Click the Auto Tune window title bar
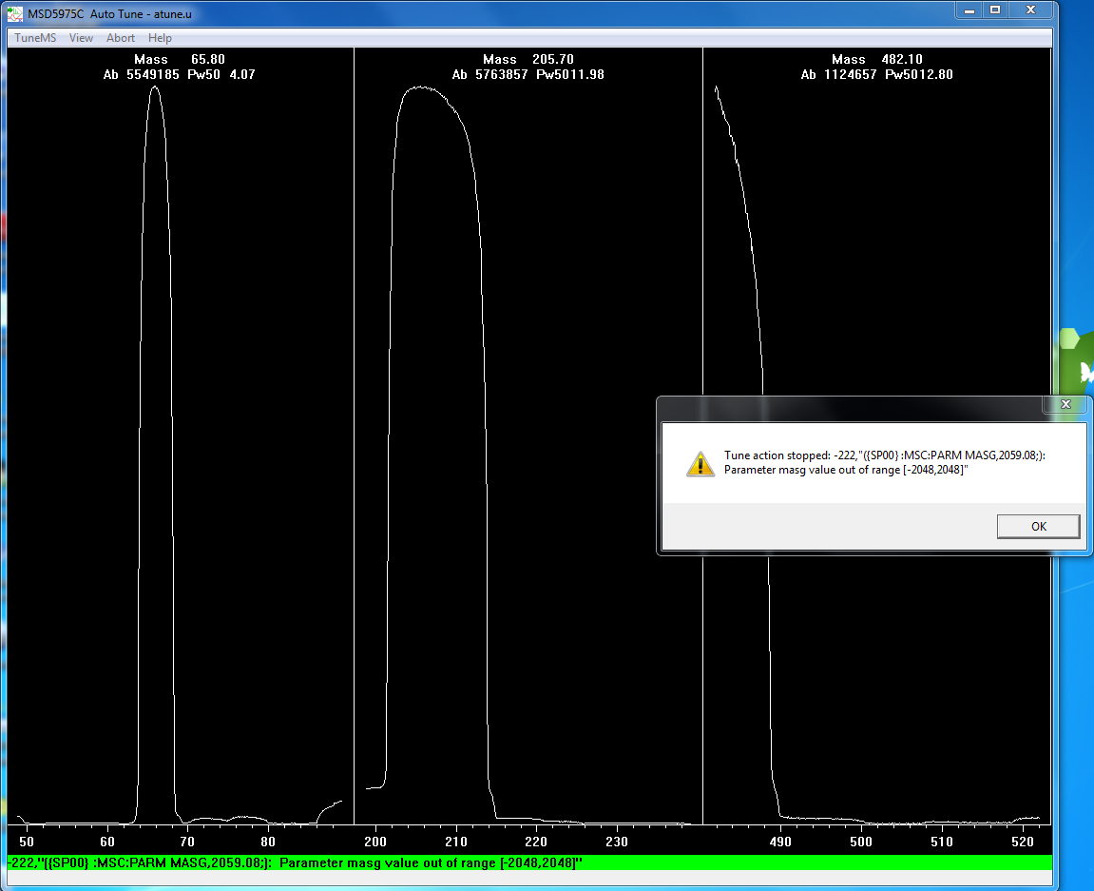 [475, 10]
